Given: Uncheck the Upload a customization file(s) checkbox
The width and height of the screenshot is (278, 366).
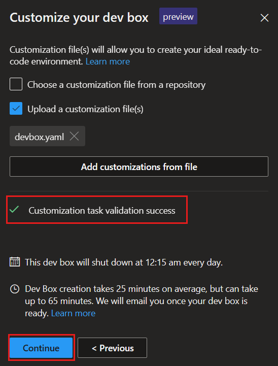Looking at the screenshot, I should click(16, 109).
